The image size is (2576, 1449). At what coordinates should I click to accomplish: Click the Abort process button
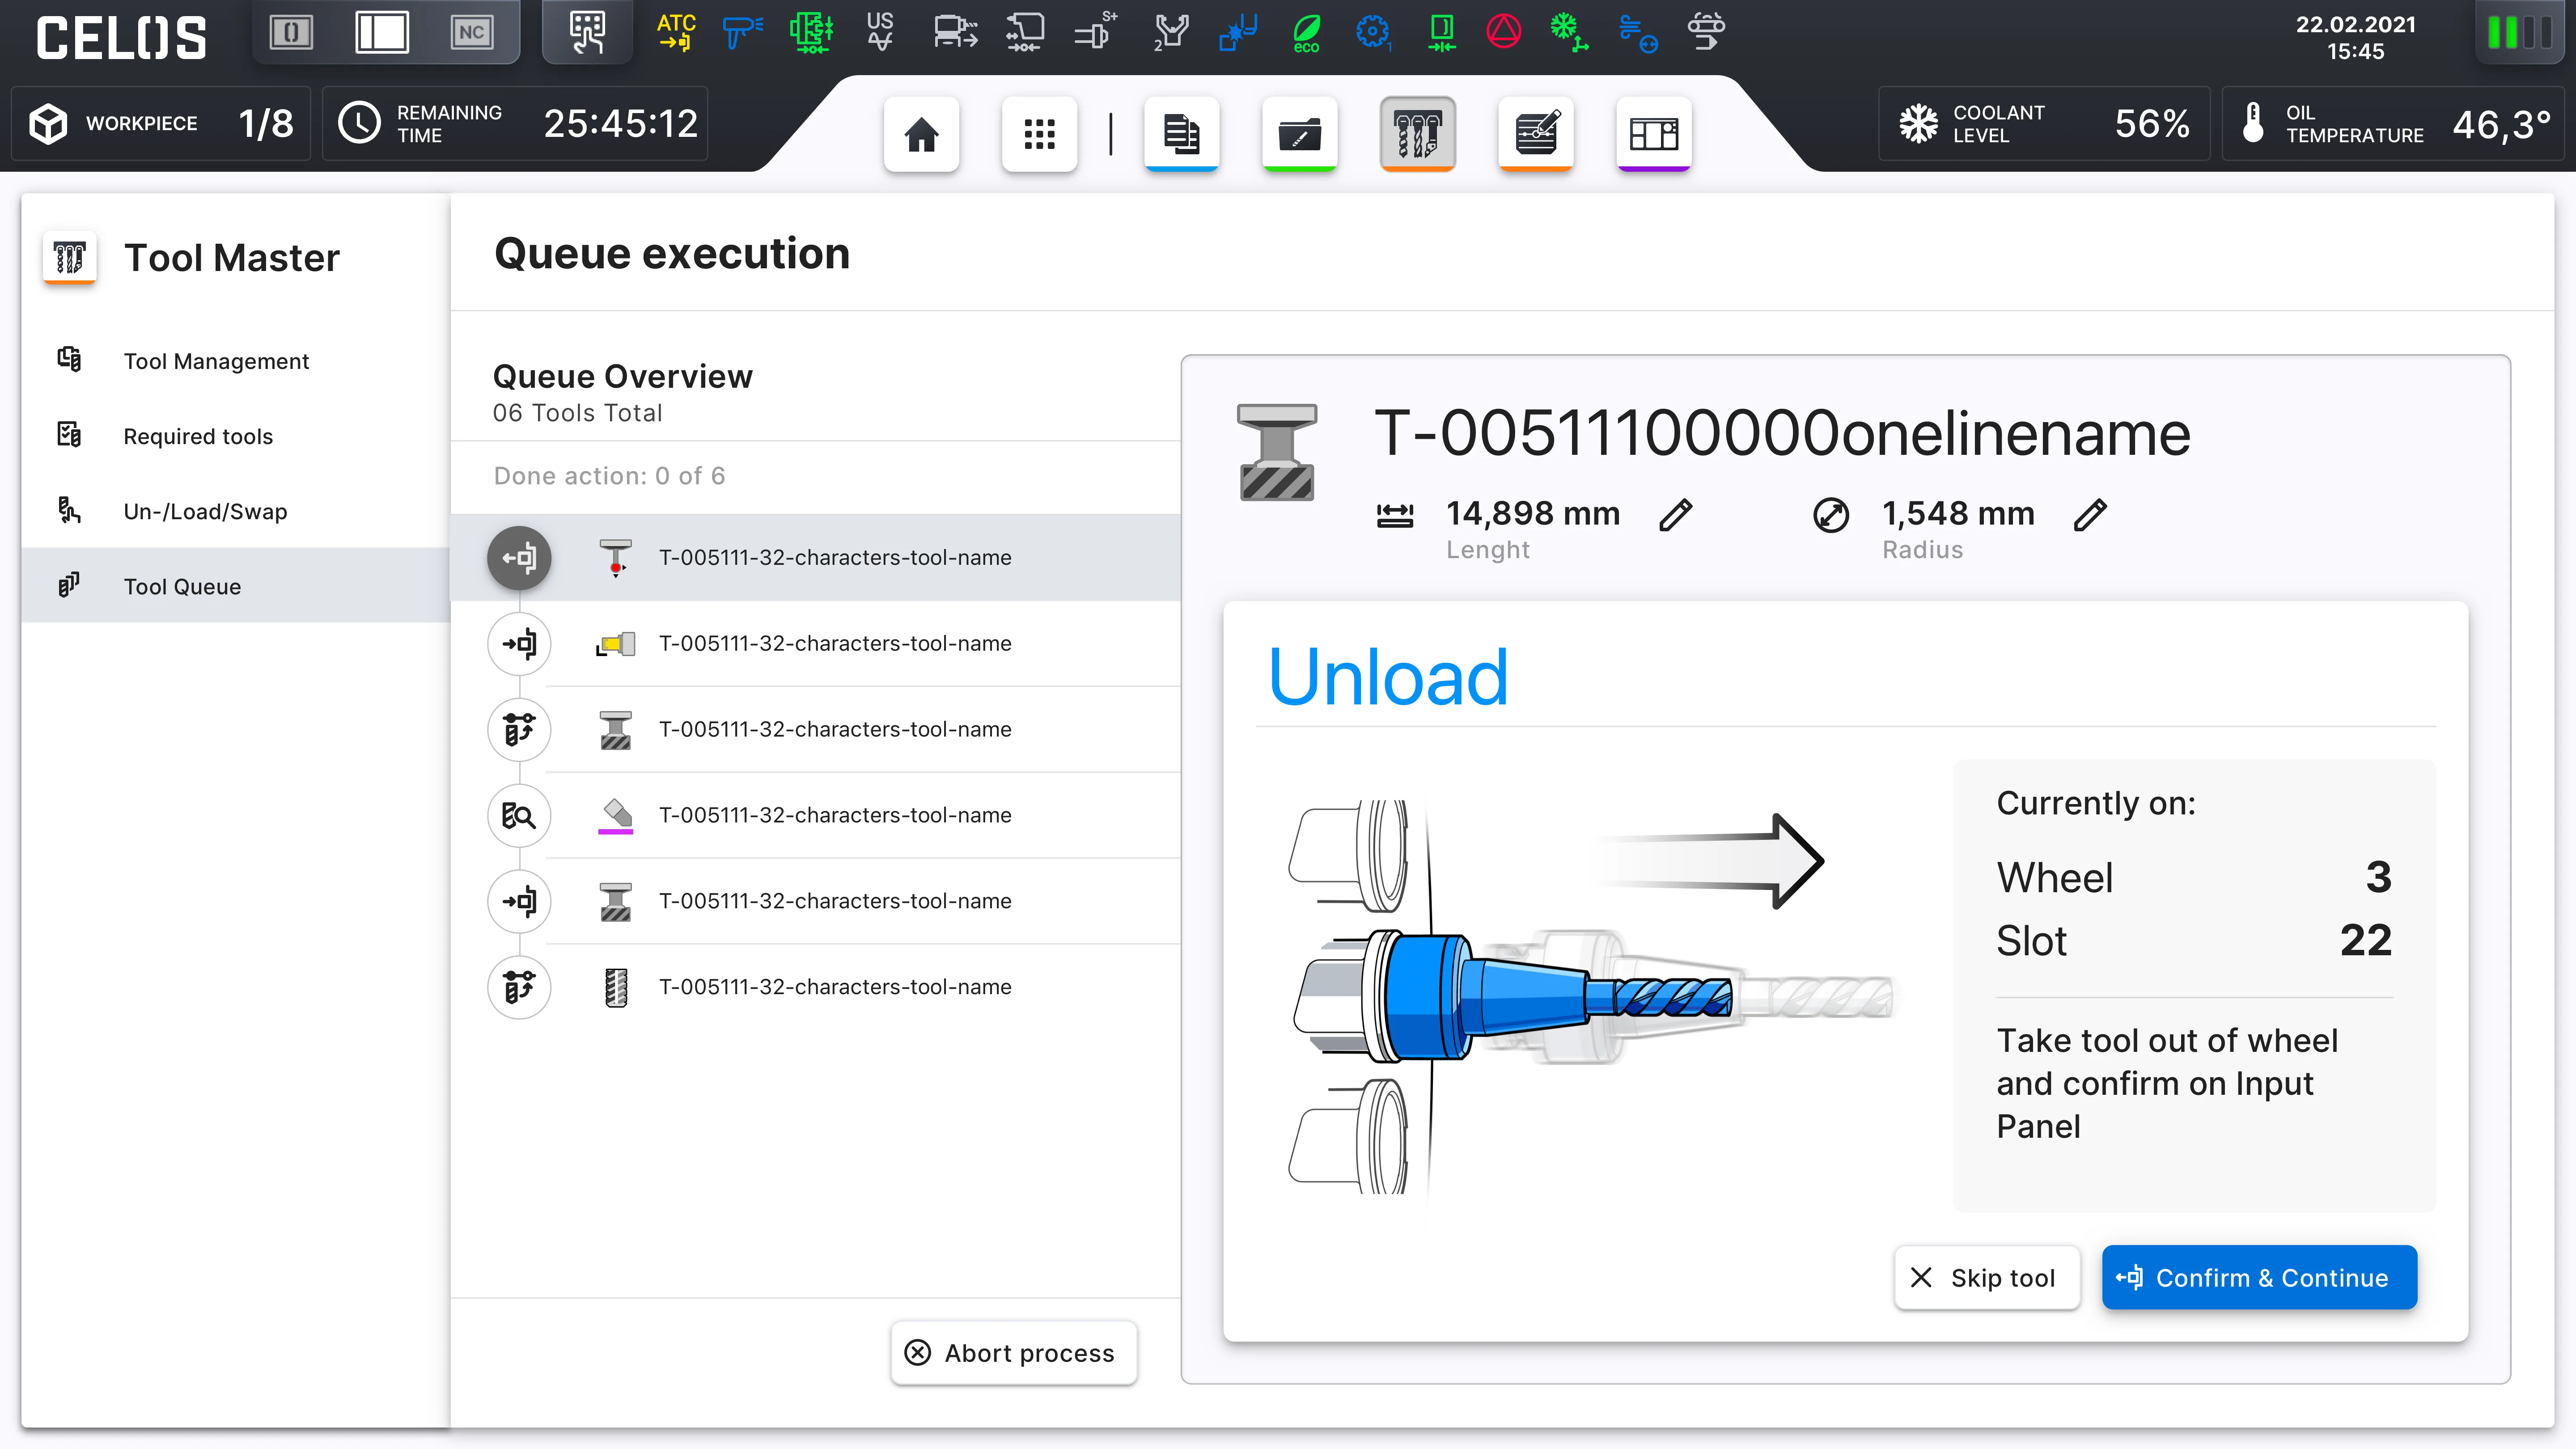[x=1014, y=1353]
